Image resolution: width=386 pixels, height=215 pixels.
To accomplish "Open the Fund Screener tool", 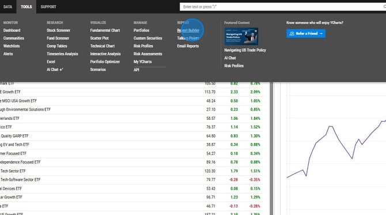I will 58,38.
